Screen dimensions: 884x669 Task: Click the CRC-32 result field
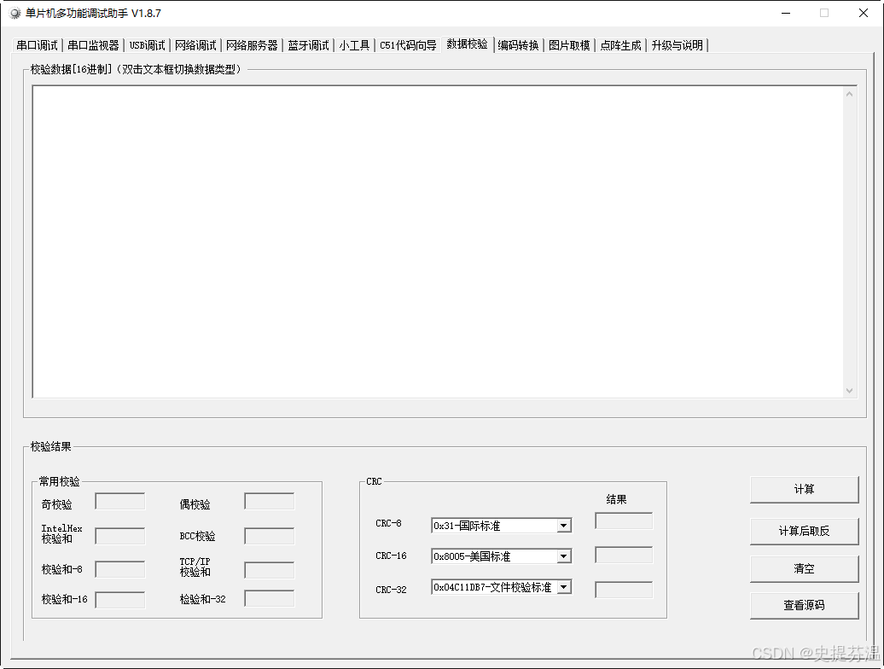click(624, 590)
